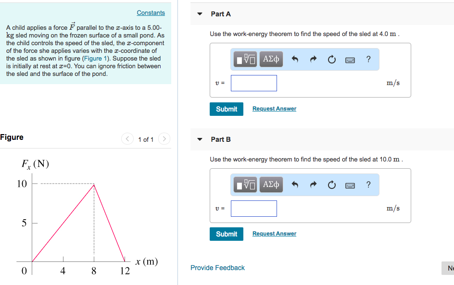The image size is (454, 285).
Task: Click the undo icon in Part B toolbar
Action: pyautogui.click(x=295, y=185)
